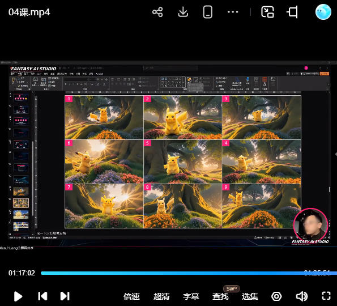Open the 查找 search feature
Image resolution: width=337 pixels, height=306 pixels.
click(220, 296)
